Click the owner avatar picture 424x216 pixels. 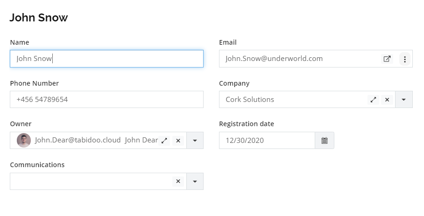(24, 141)
